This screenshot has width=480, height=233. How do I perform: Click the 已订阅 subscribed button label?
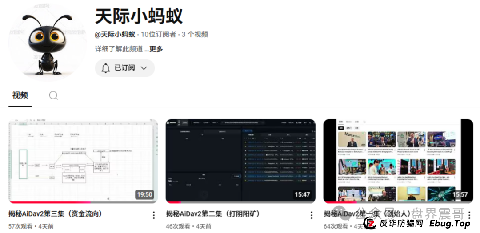pyautogui.click(x=124, y=68)
